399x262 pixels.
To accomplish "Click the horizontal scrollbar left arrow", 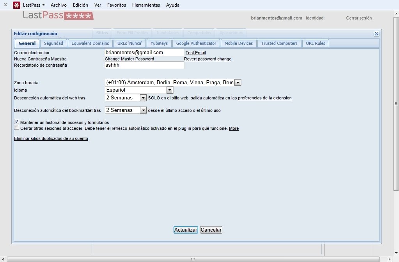I will (3, 259).
